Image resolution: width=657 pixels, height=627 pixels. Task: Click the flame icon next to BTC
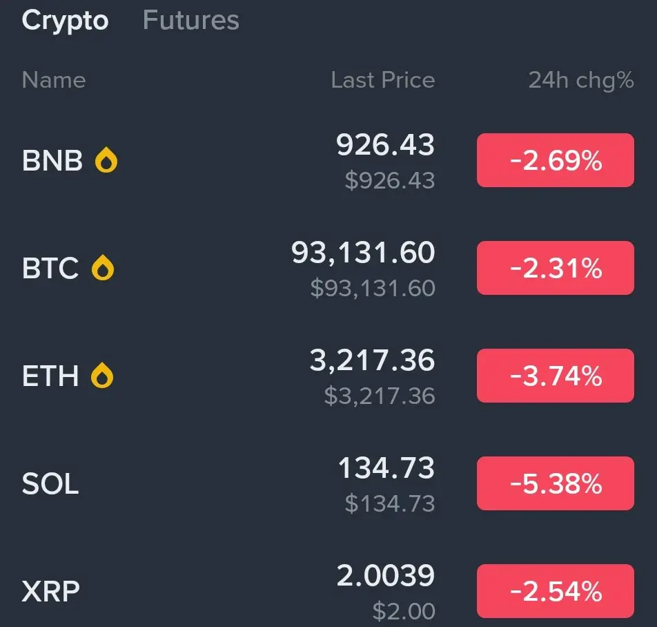103,269
